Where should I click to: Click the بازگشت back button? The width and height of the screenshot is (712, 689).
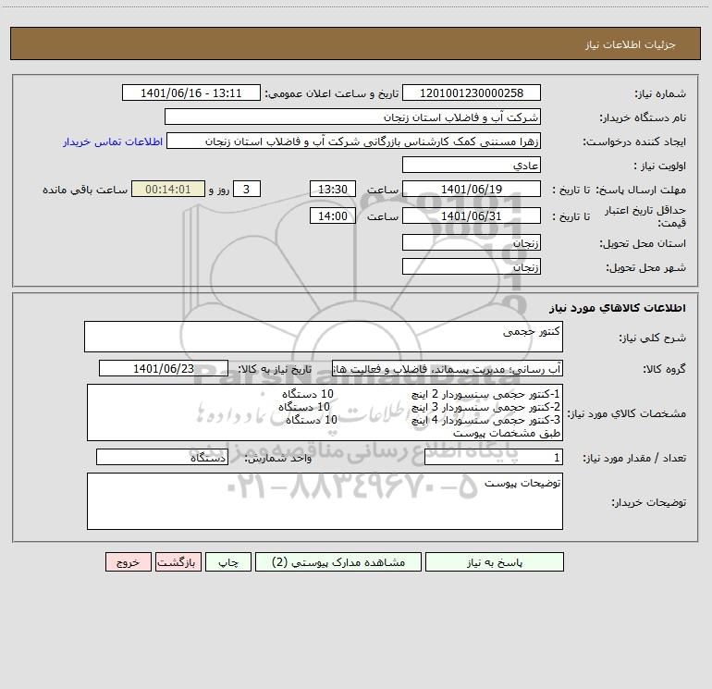(x=178, y=561)
